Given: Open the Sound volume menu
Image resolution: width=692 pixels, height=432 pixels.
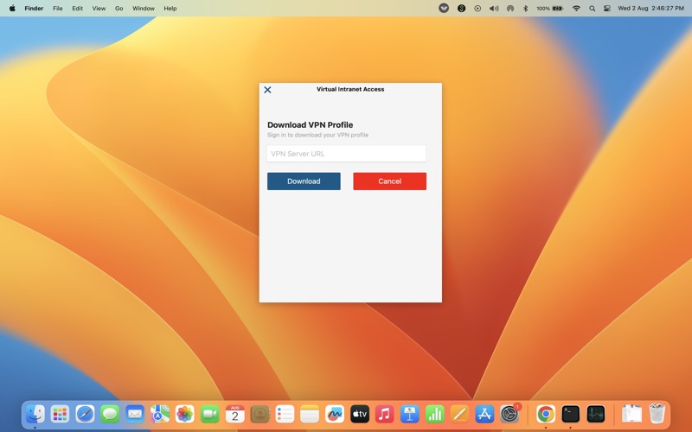Looking at the screenshot, I should [494, 8].
